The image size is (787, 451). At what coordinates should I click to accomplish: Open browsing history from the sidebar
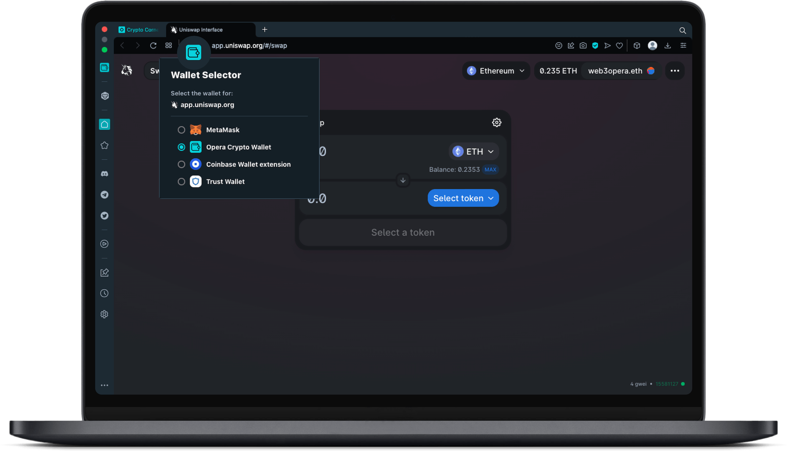tap(104, 293)
